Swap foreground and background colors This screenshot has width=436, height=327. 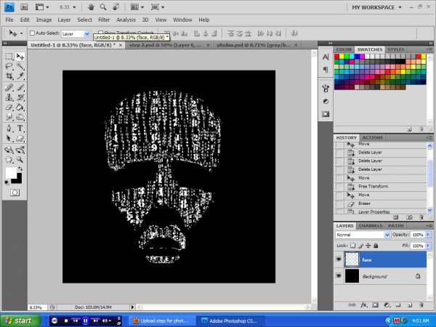(x=20, y=169)
